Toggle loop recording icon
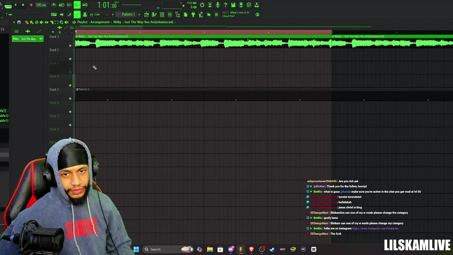 click(85, 5)
